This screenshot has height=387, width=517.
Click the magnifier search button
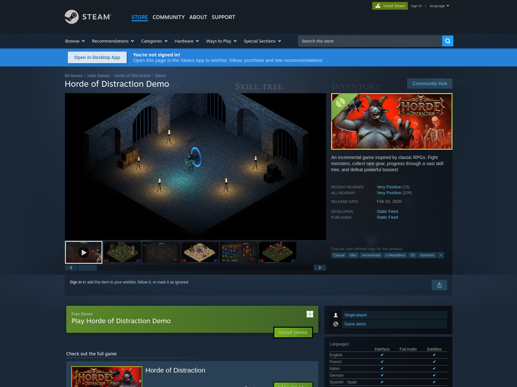(x=448, y=41)
